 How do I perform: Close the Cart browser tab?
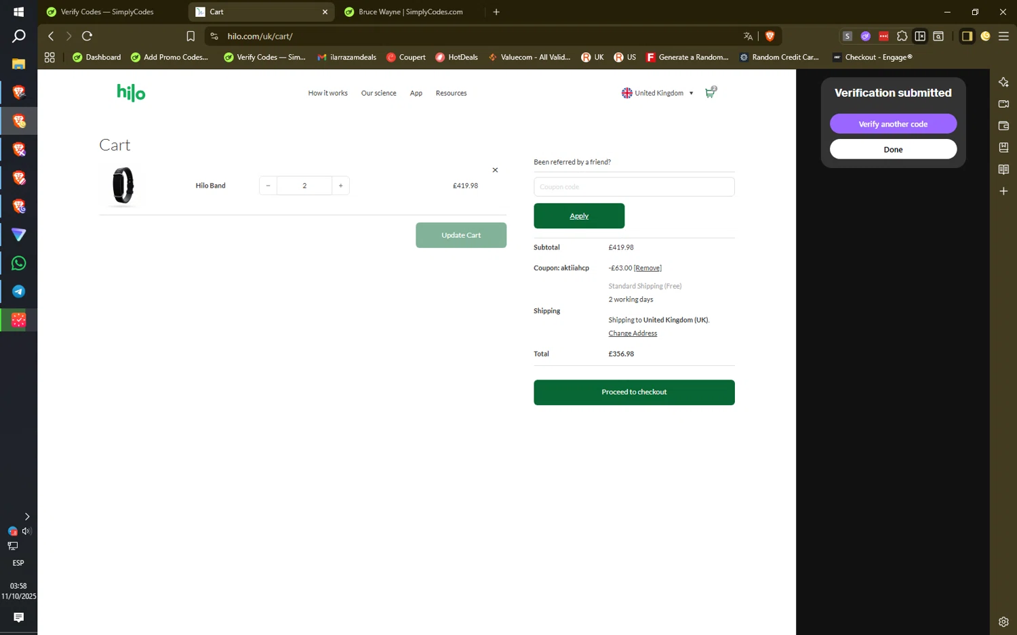(325, 12)
